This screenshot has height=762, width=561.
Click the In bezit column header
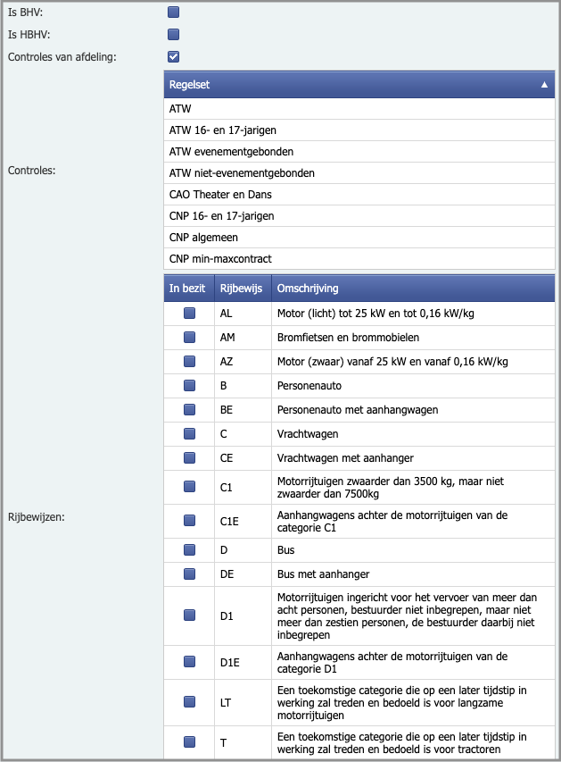tap(187, 289)
